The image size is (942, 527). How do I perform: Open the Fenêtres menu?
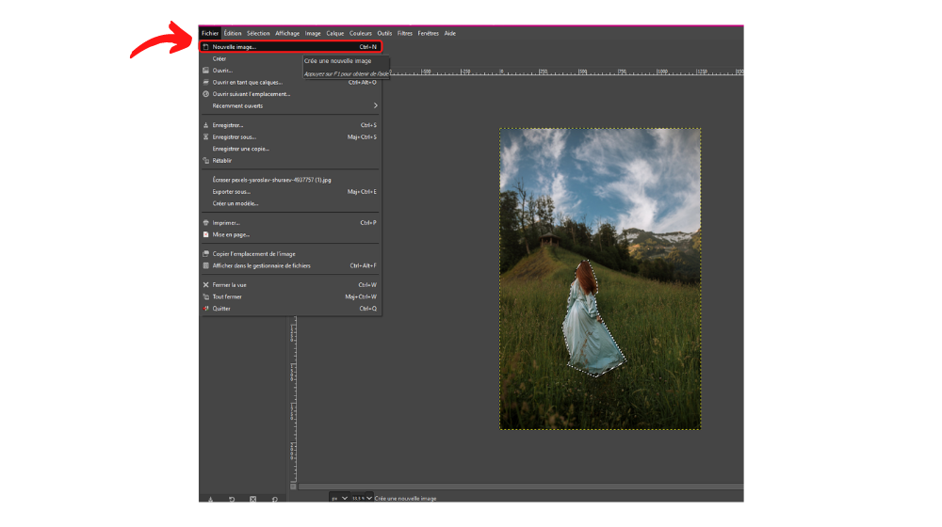[x=429, y=34]
